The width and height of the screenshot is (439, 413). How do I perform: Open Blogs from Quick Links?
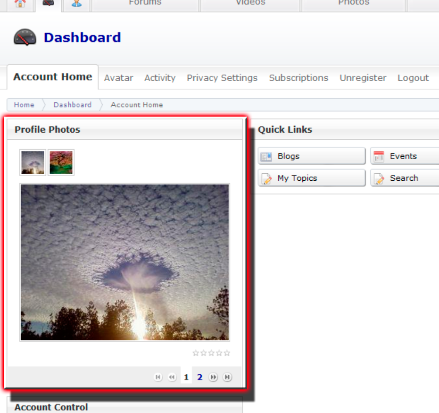click(x=312, y=156)
